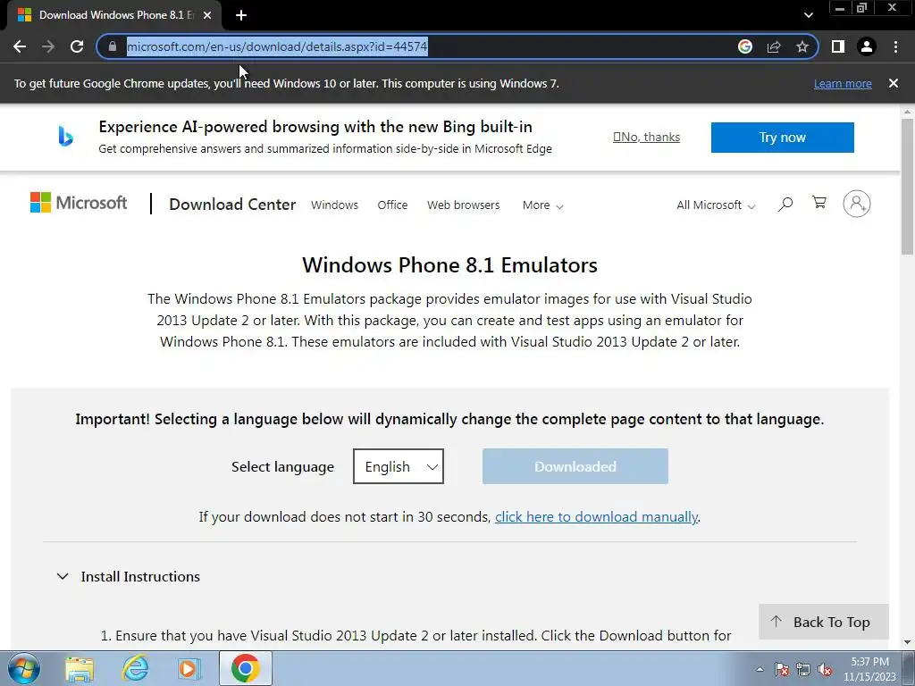Go back to the previous page

(x=20, y=46)
